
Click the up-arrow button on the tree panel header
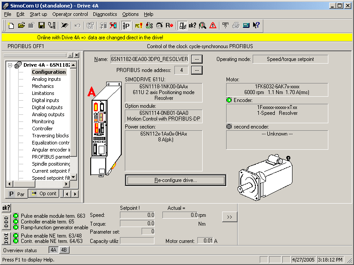(70, 55)
